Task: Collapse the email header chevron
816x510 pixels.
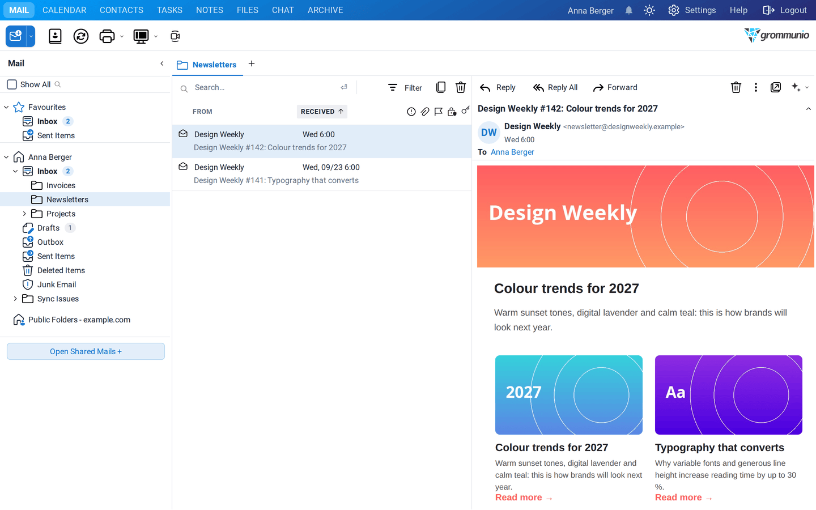Action: [x=809, y=109]
